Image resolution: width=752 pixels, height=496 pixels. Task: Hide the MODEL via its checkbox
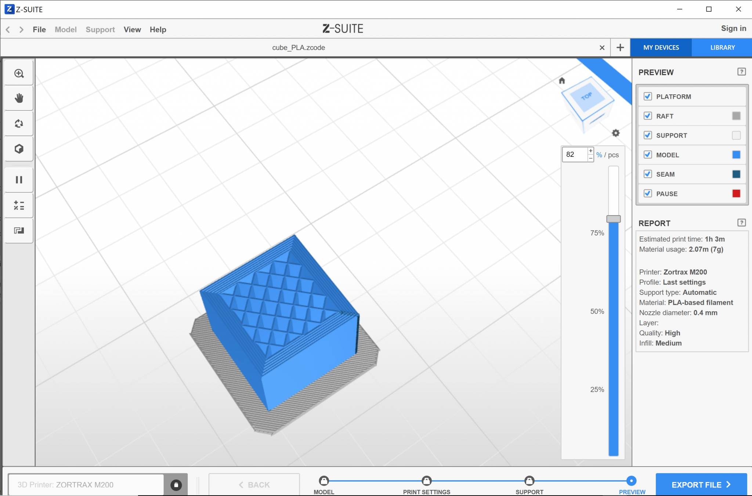point(648,155)
